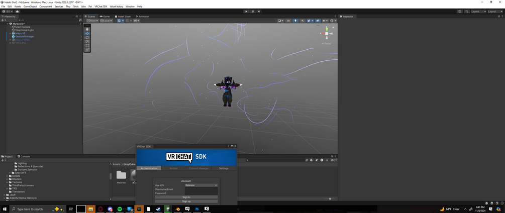Viewport: 505px width, 213px height.
Task: Open Steam from the taskbar
Action: pos(158,209)
